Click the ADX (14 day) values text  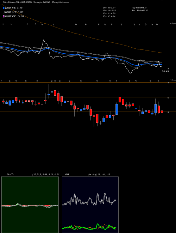(x=99, y=174)
